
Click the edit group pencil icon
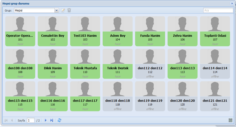tap(63, 10)
